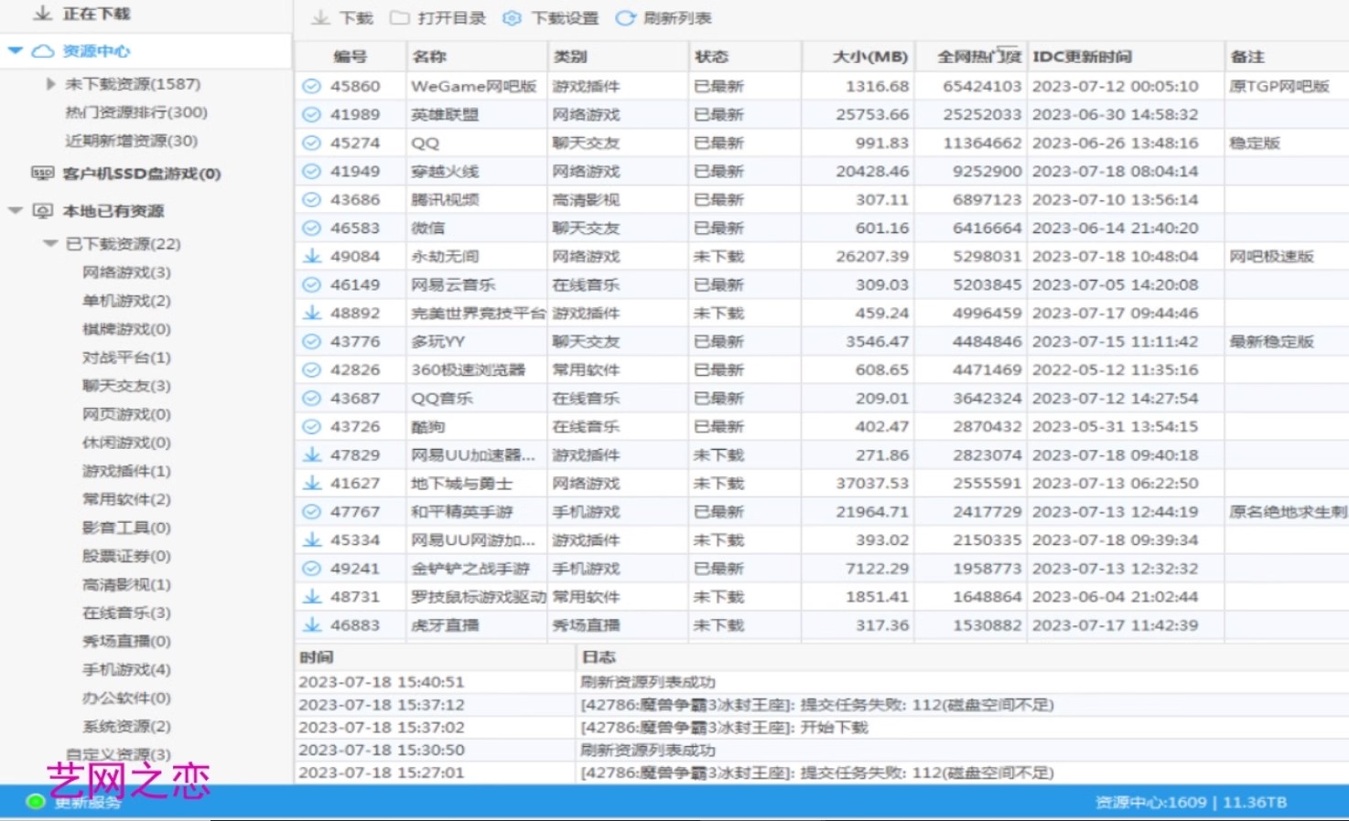This screenshot has width=1349, height=821.
Task: Select the 永劫无间 name cell
Action: pos(477,256)
